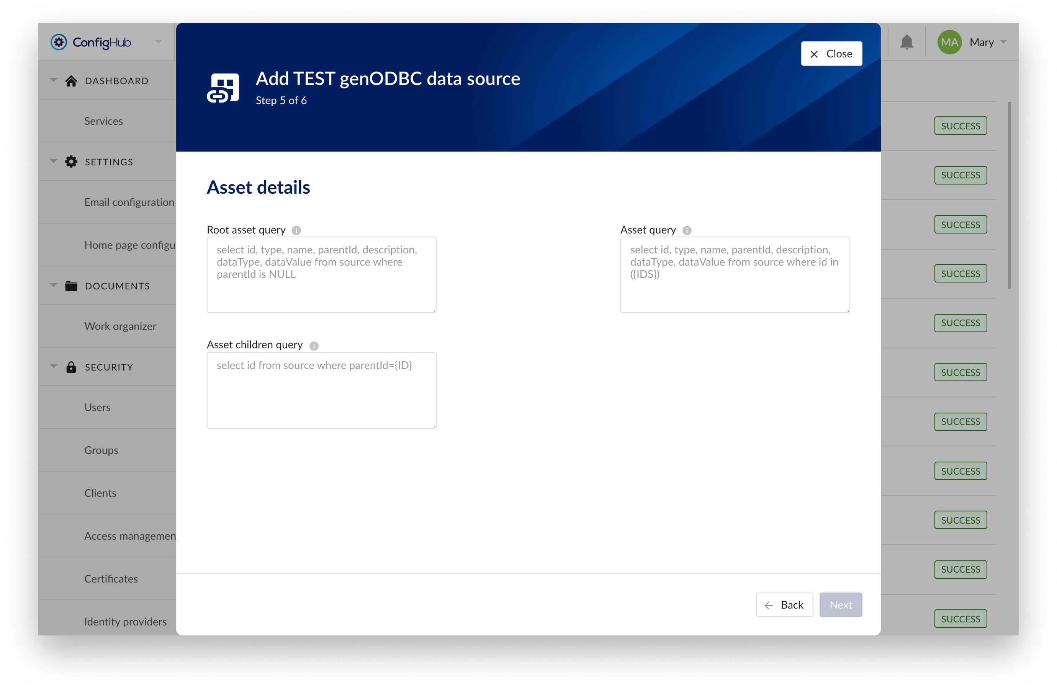This screenshot has width=1057, height=689.
Task: Click info icon next to Root asset query
Action: pyautogui.click(x=296, y=230)
